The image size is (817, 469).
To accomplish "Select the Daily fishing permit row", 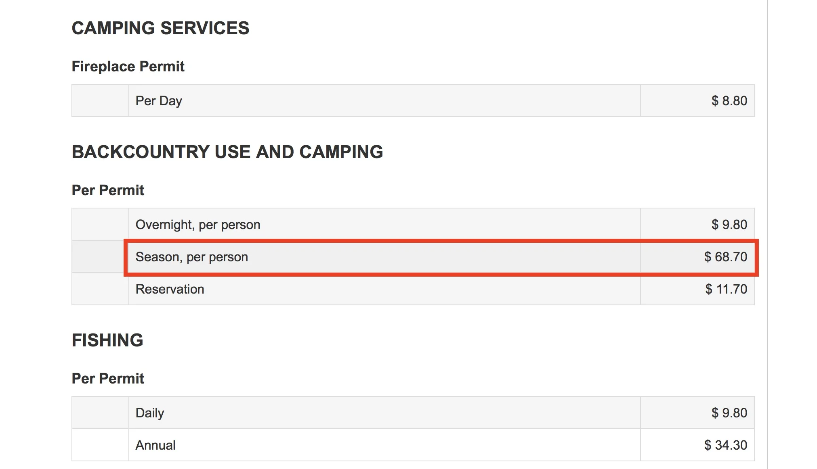I will tap(413, 413).
